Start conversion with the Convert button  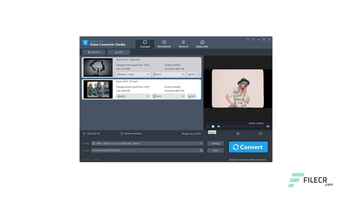[248, 147]
